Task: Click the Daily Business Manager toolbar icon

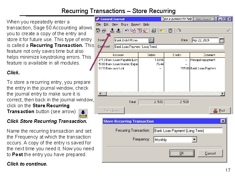Action: click(104, 31)
